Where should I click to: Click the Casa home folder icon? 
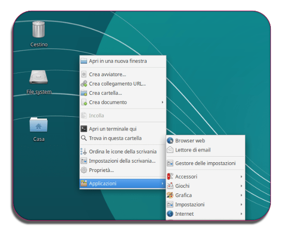click(x=39, y=125)
